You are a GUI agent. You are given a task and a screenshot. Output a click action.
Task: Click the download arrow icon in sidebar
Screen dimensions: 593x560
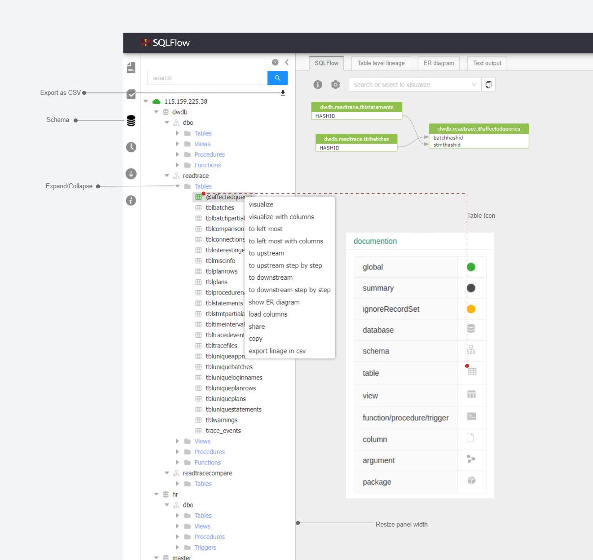[131, 174]
